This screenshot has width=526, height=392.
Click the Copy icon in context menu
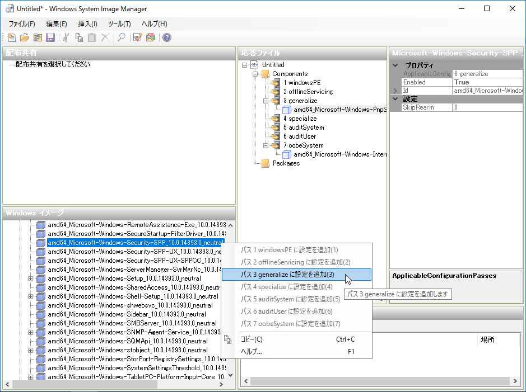point(228,339)
